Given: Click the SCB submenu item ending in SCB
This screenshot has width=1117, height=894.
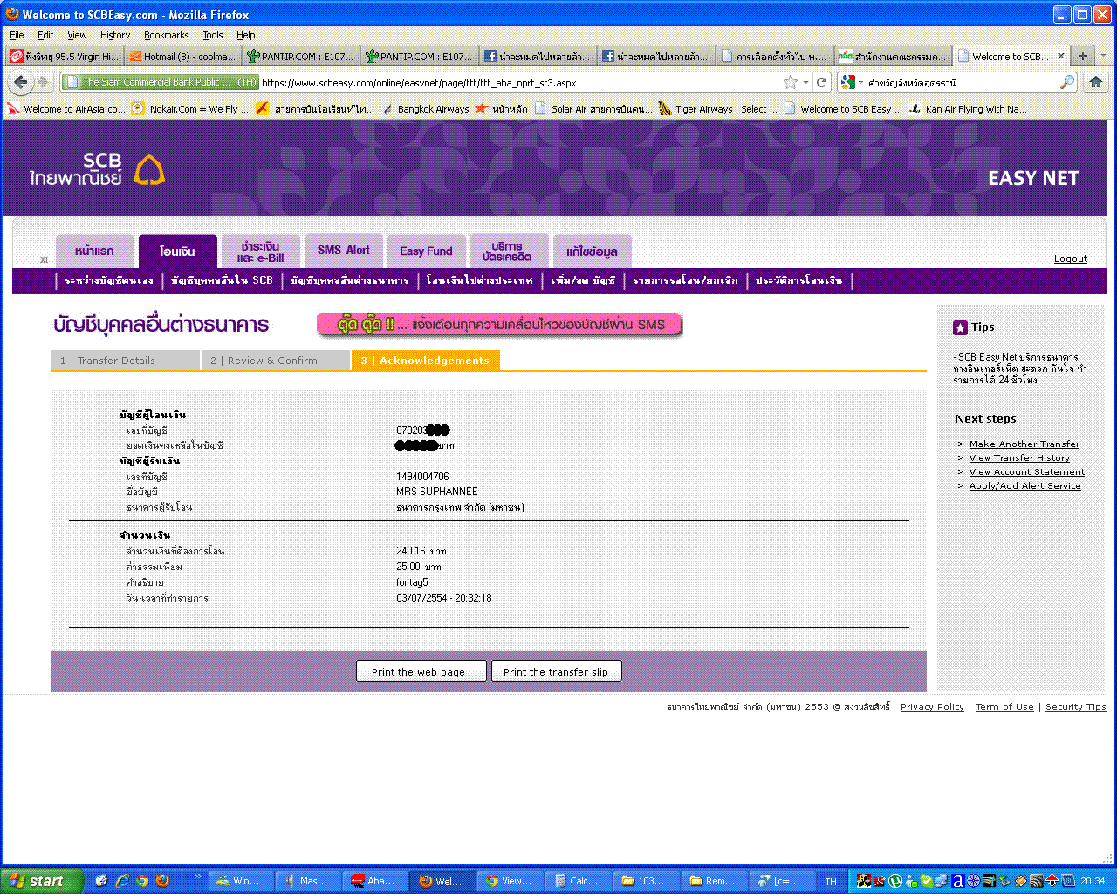Looking at the screenshot, I should pos(222,280).
